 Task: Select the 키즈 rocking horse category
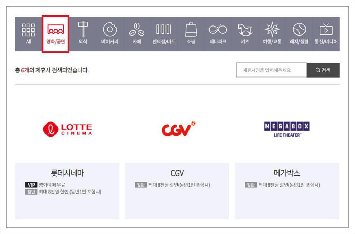[245, 34]
